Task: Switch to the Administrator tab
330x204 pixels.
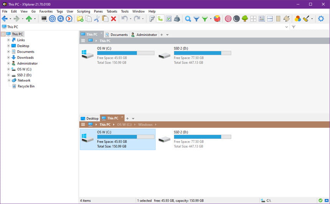Action: pyautogui.click(x=144, y=35)
